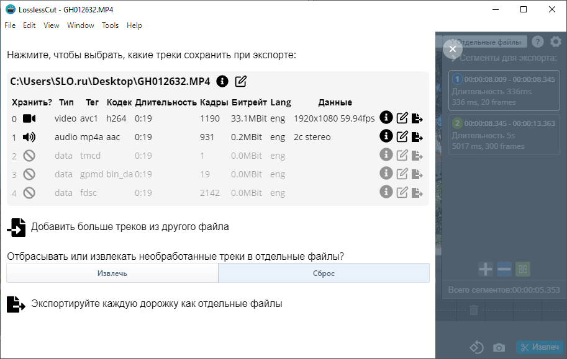Screen dimensions: 567x359
Task: Click add tracks from another file icon
Action: coord(16,227)
